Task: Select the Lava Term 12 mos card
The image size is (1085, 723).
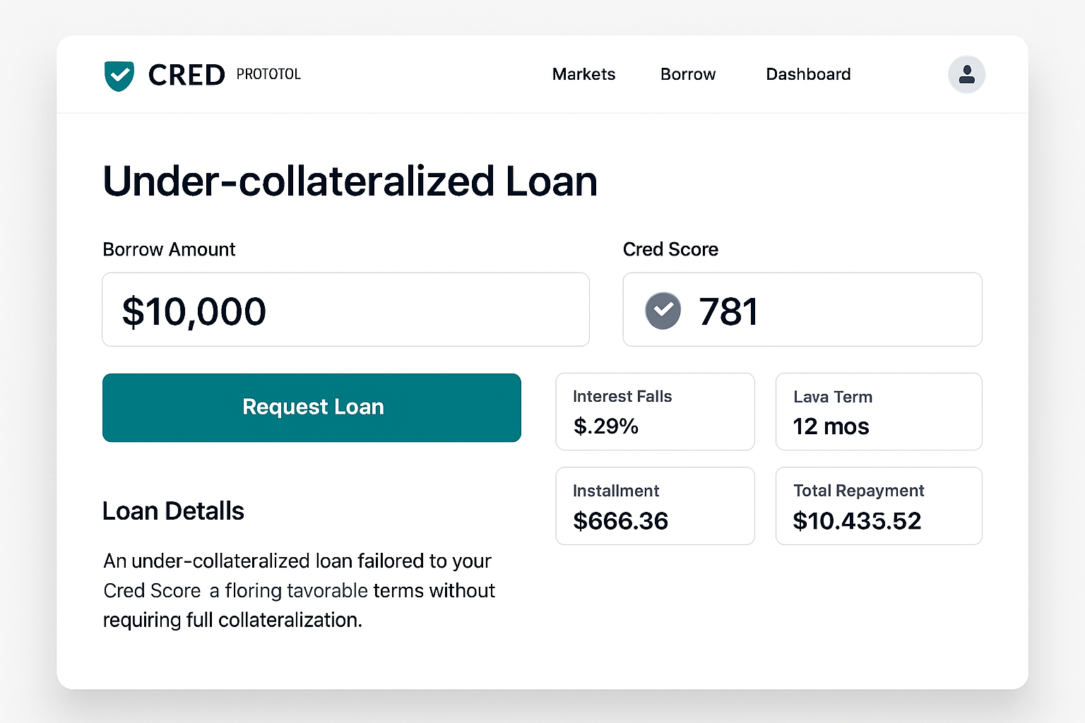Action: click(x=878, y=412)
